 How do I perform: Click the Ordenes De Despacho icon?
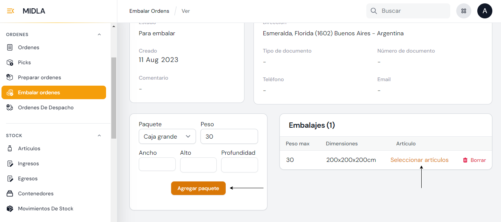(10, 107)
